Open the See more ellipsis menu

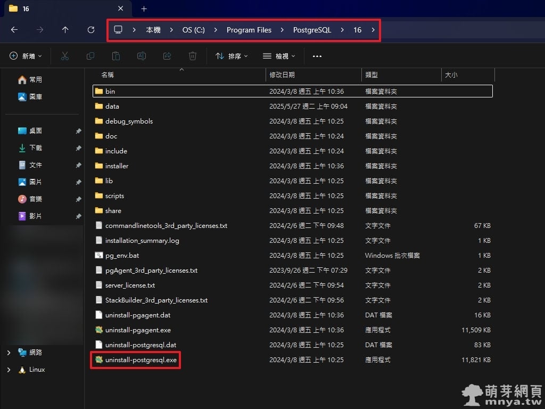click(x=317, y=56)
